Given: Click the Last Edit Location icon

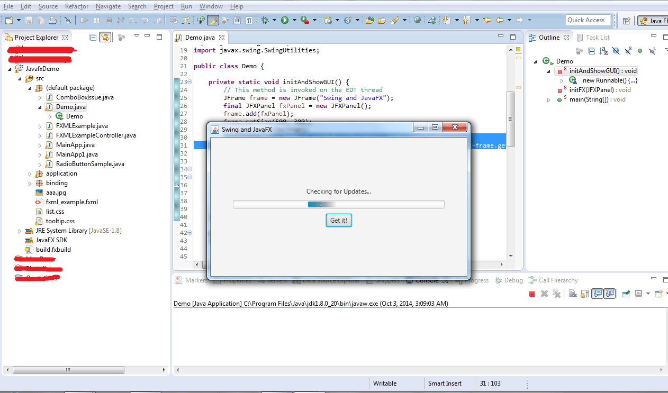Looking at the screenshot, I should click(487, 20).
